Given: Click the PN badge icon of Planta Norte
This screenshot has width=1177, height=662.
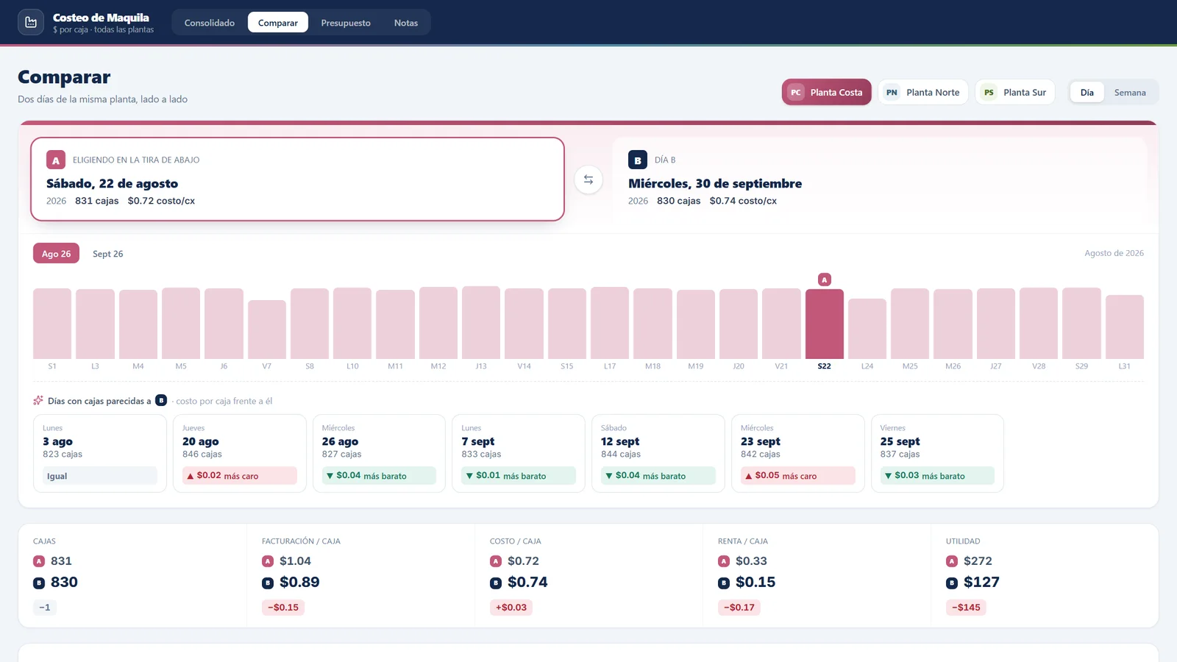Looking at the screenshot, I should (892, 93).
